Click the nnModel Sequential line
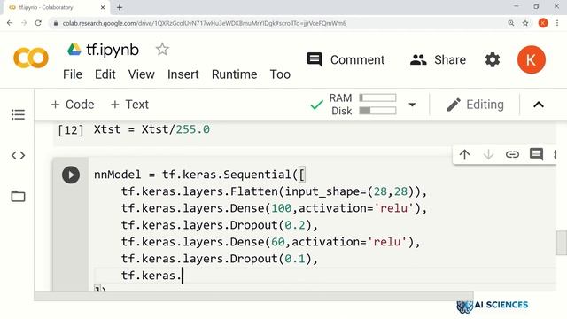This screenshot has width=567, height=319. tap(199, 175)
